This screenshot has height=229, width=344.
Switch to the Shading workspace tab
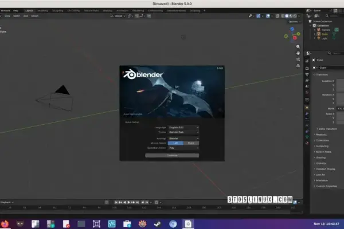pos(108,10)
